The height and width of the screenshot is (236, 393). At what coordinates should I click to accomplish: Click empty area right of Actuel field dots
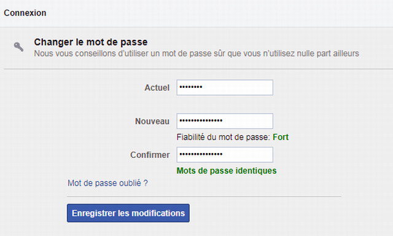click(x=238, y=87)
